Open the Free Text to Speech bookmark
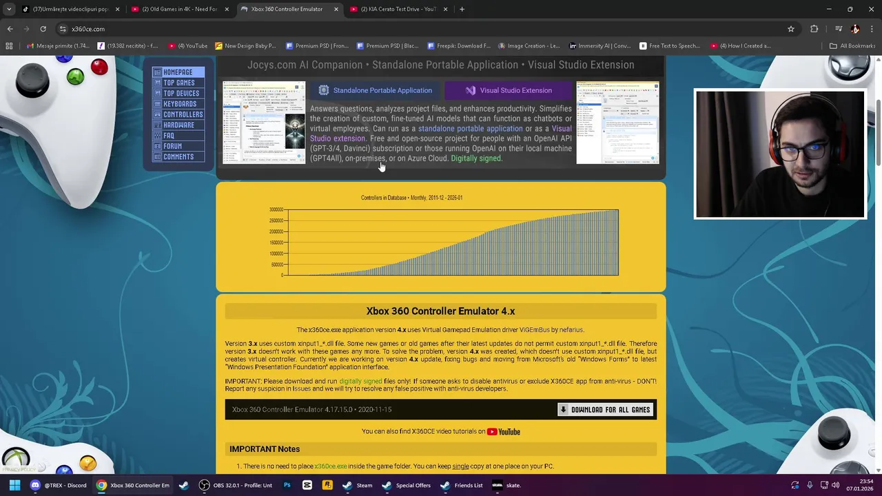 coord(670,46)
